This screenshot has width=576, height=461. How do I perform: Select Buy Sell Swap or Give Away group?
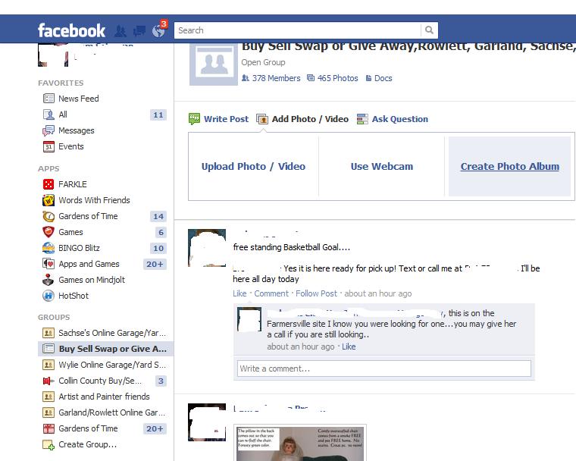106,349
